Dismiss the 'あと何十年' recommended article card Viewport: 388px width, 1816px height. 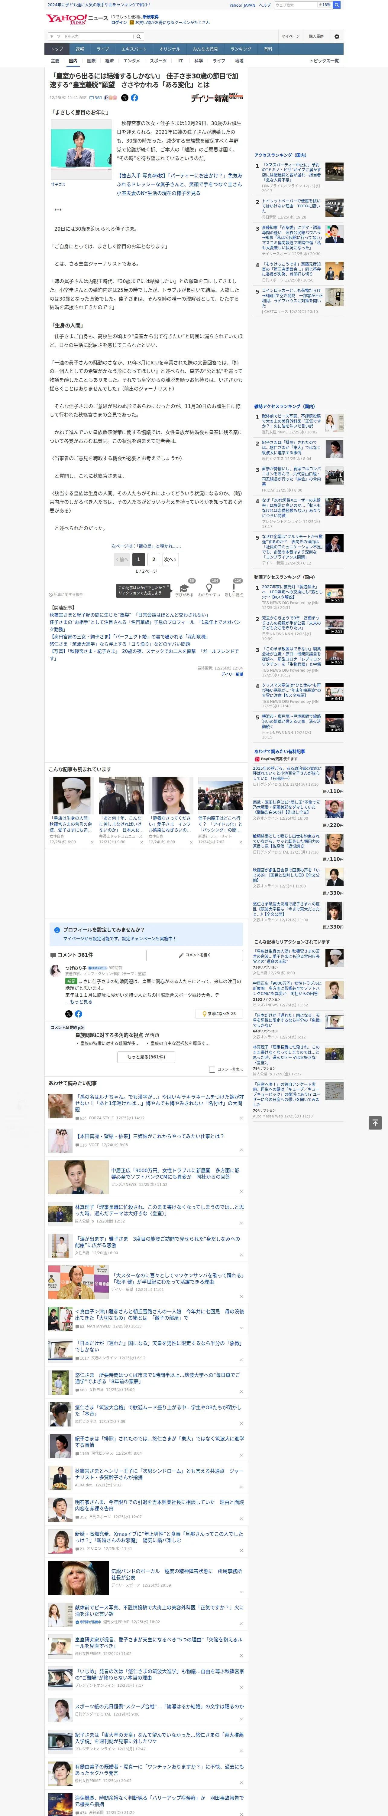click(x=141, y=842)
